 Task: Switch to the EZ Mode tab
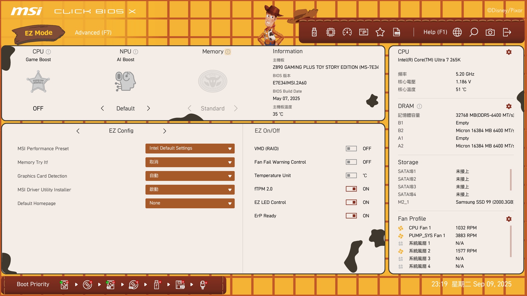(x=38, y=33)
